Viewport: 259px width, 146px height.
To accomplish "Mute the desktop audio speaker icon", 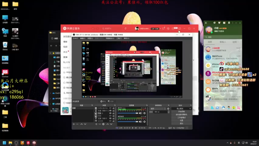I will coord(141,122).
